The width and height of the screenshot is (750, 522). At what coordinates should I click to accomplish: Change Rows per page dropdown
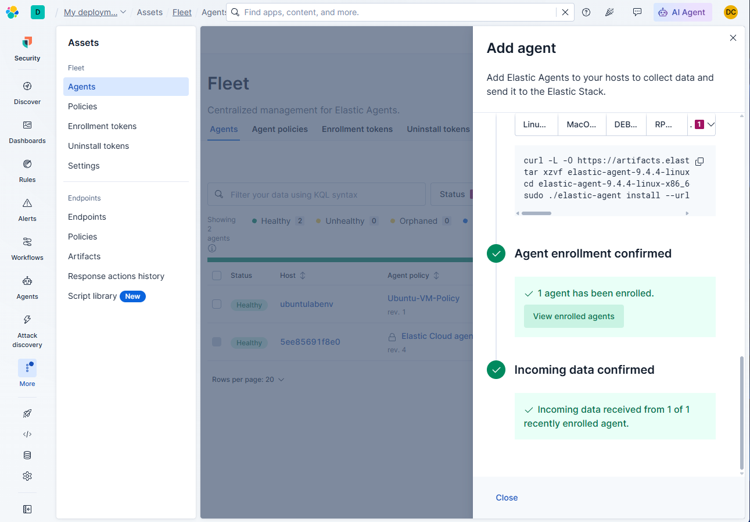pyautogui.click(x=248, y=380)
